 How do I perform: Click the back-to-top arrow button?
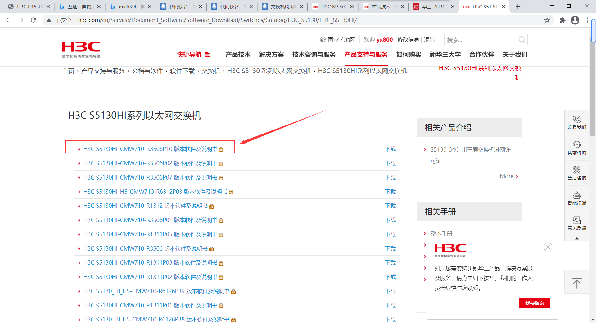(577, 282)
